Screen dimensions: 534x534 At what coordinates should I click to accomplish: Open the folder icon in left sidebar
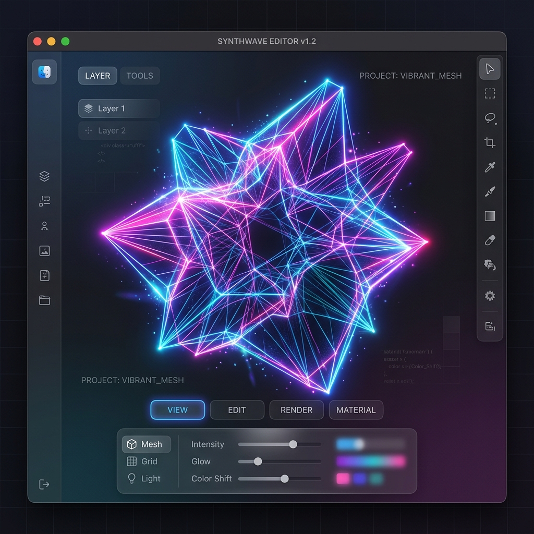(45, 300)
